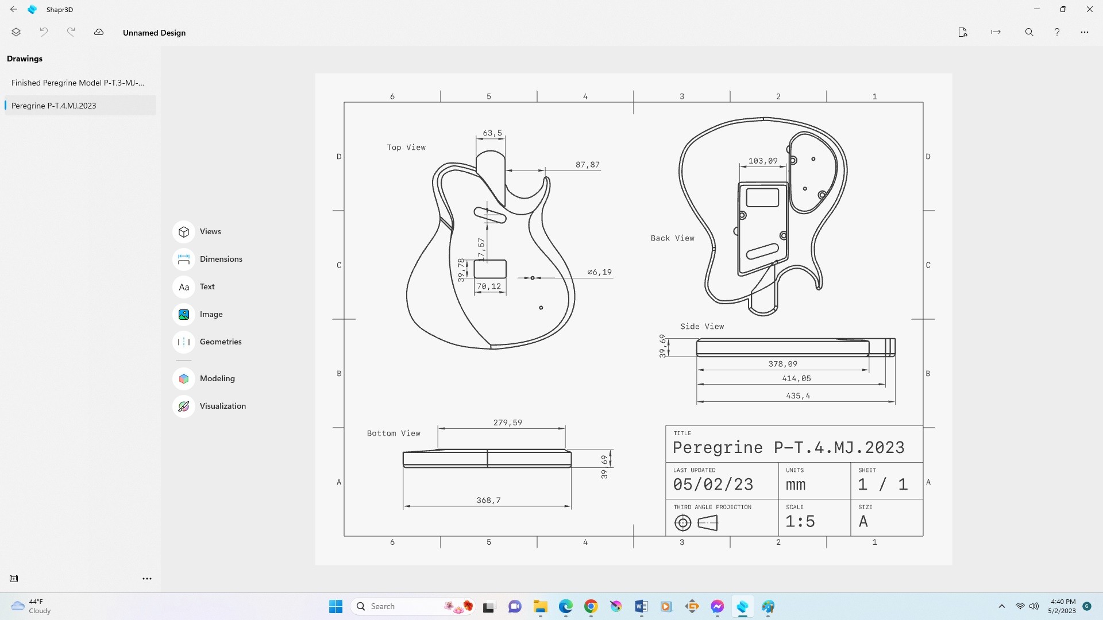Click the top view guitar body drawing
This screenshot has width=1103, height=620.
click(x=490, y=250)
